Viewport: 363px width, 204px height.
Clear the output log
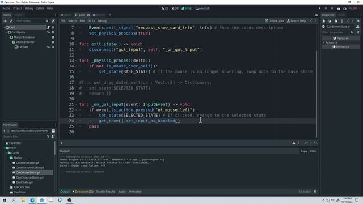coord(313,151)
